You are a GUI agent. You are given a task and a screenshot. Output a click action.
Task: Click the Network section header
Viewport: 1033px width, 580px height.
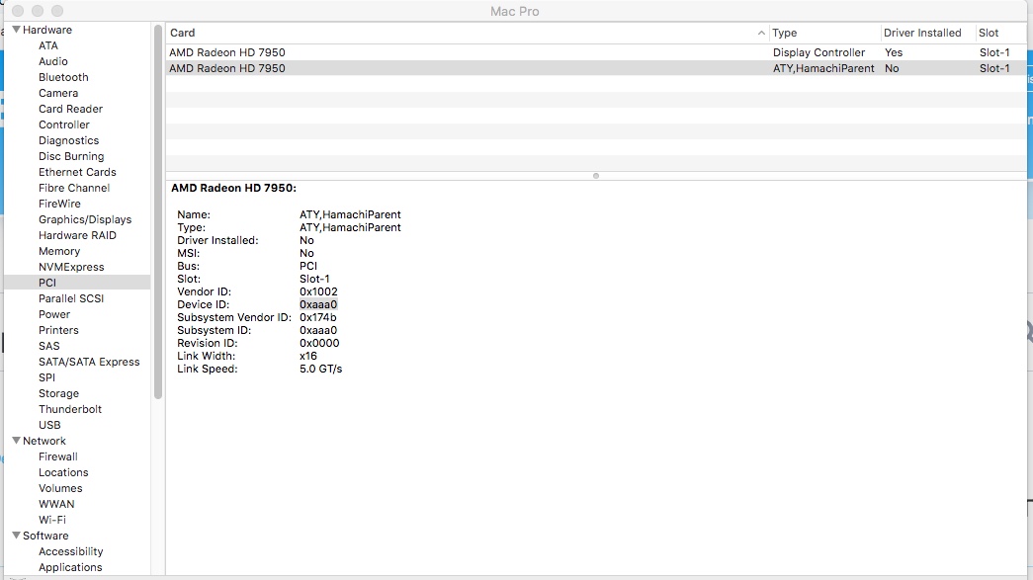44,441
